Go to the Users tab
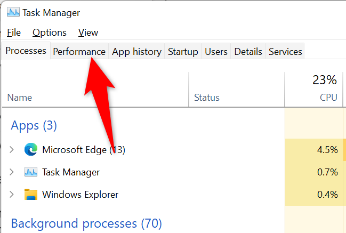Screen dimensions: 346x233 [216, 52]
